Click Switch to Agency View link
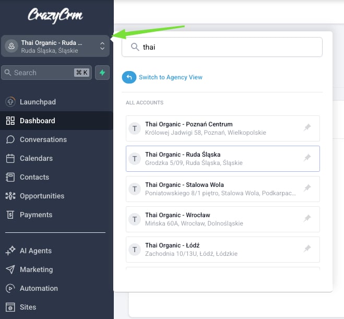 point(170,77)
